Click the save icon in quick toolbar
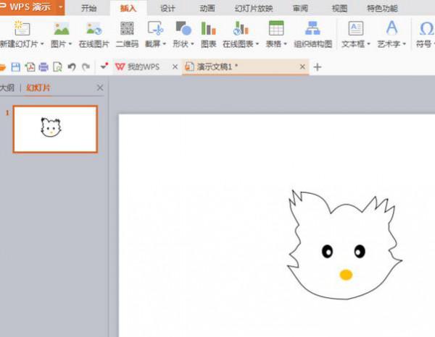The width and height of the screenshot is (435, 337). pos(16,67)
